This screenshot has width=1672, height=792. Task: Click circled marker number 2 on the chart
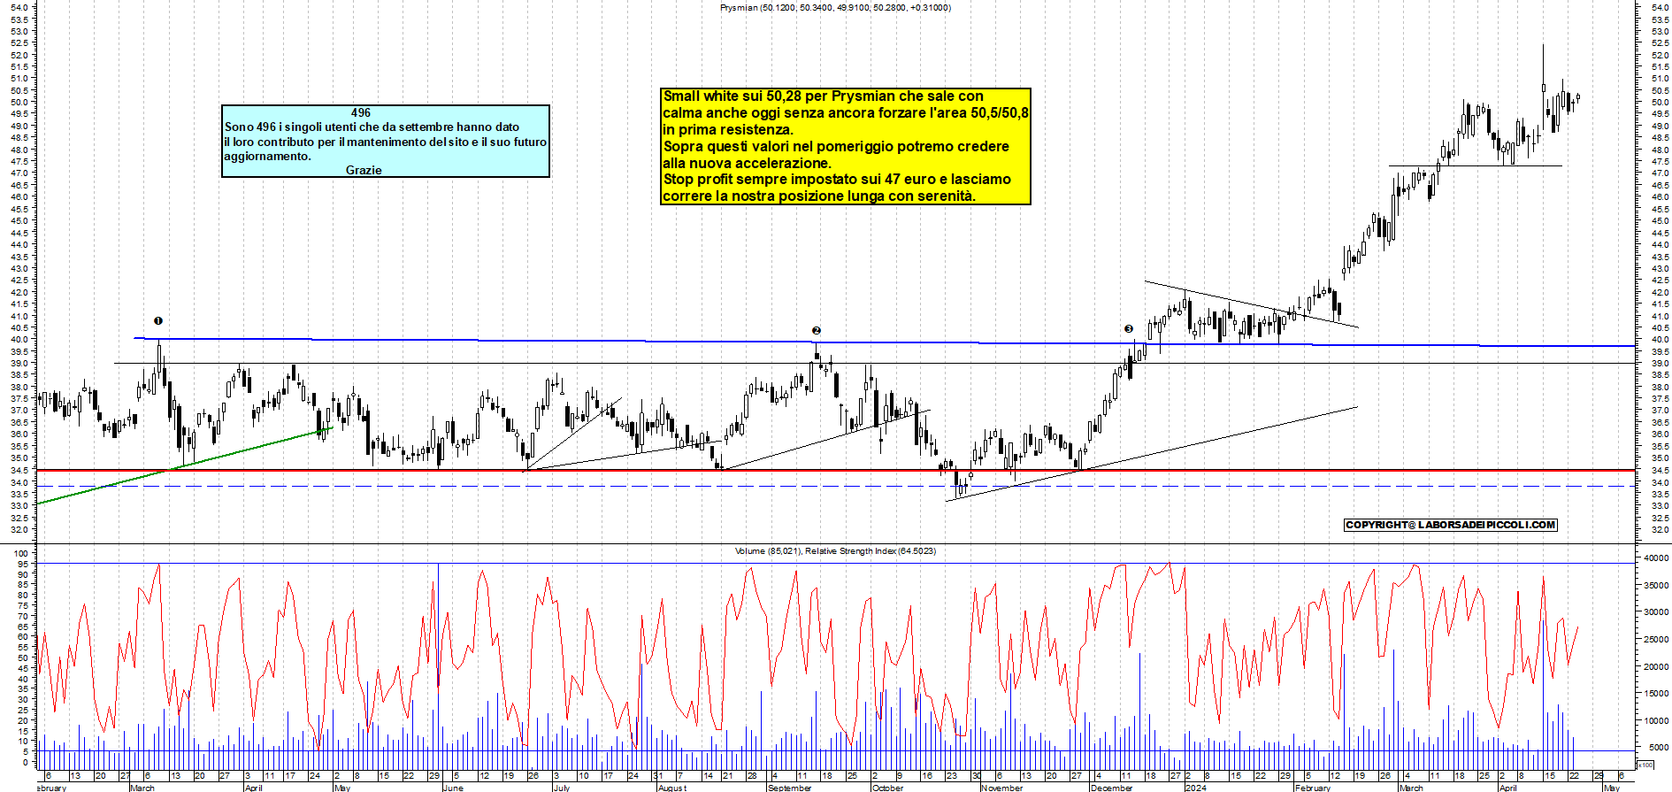click(x=817, y=331)
